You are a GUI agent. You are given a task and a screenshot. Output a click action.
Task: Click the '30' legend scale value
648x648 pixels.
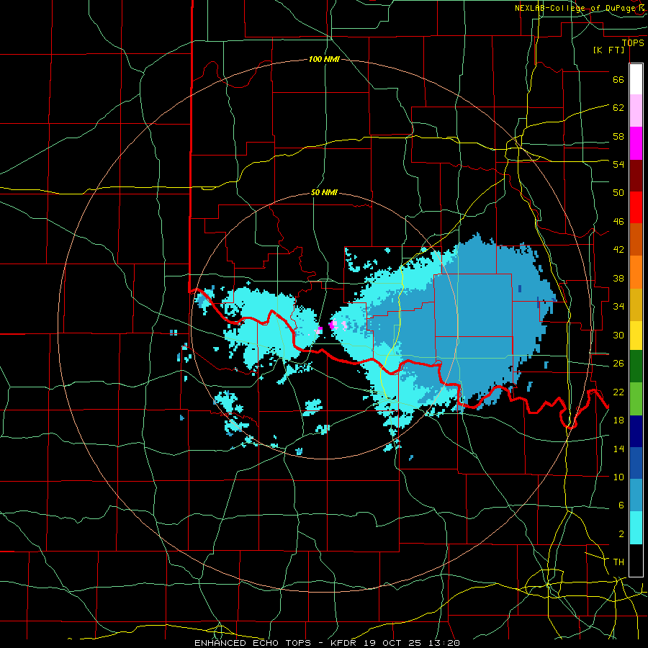point(618,335)
